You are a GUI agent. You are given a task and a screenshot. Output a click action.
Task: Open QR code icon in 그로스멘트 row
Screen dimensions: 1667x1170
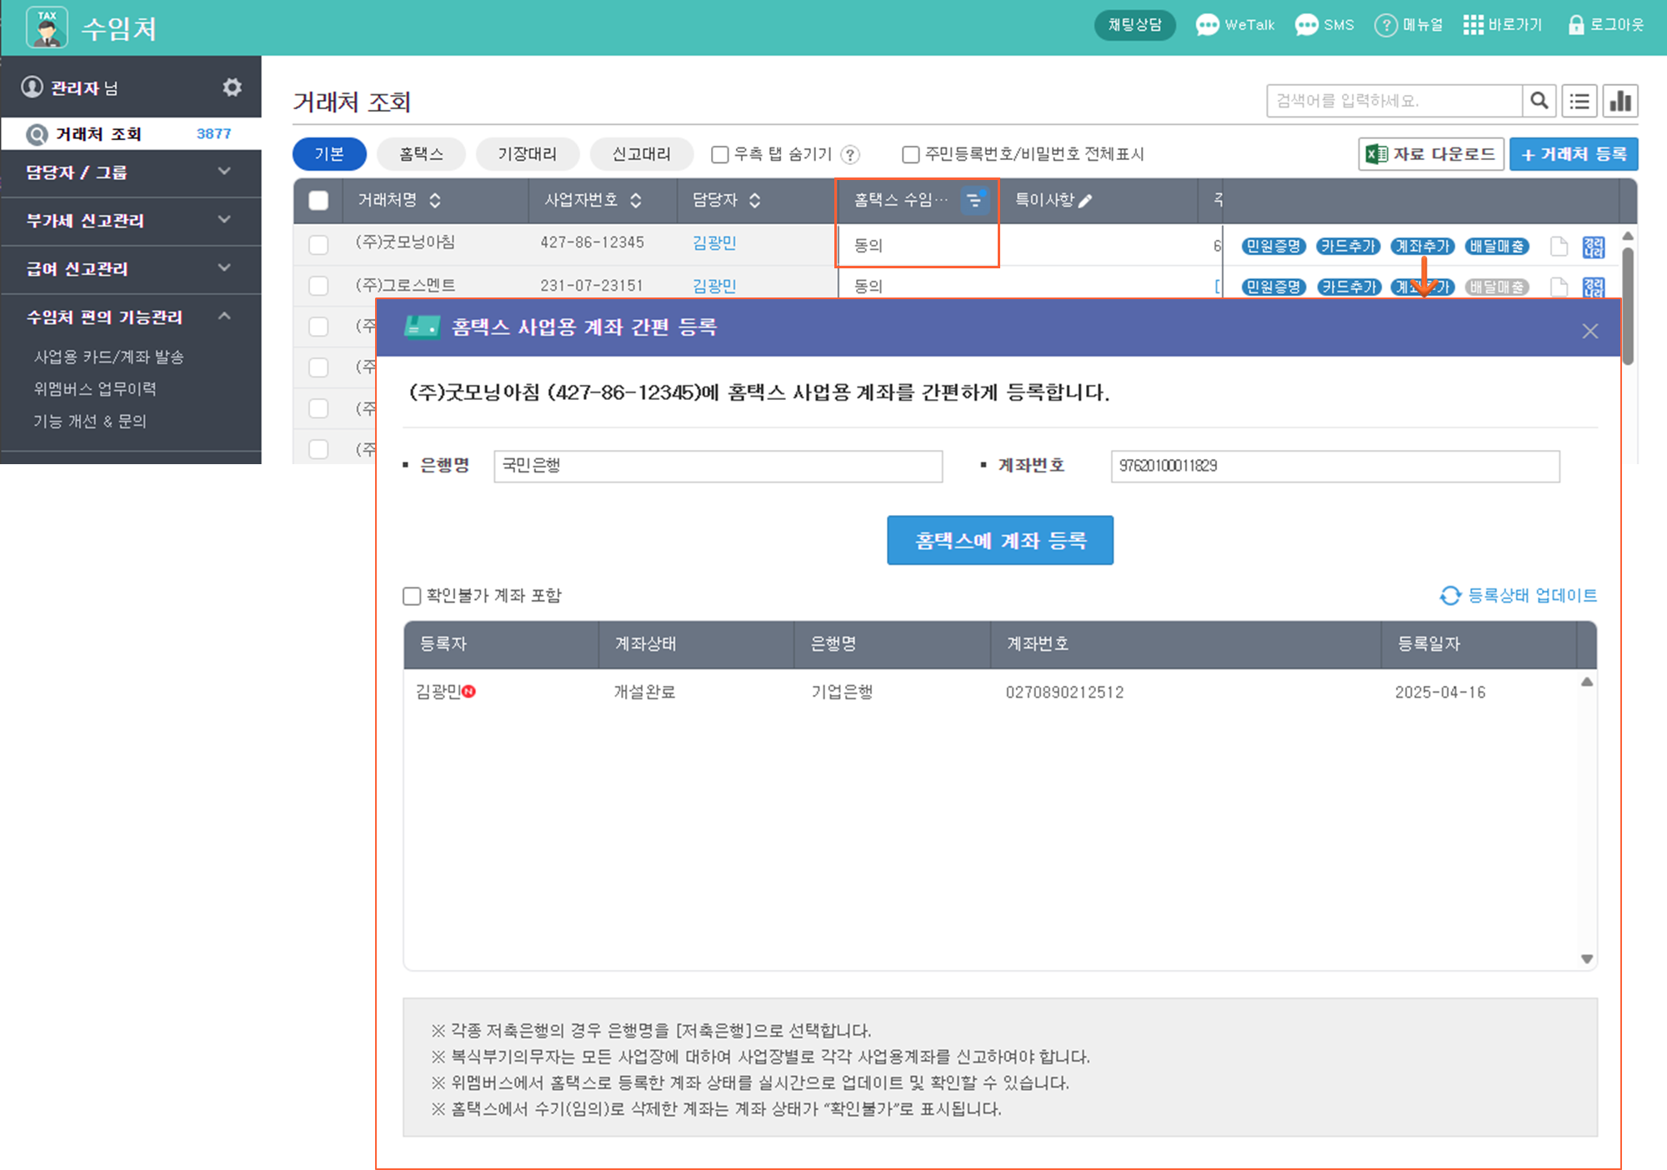(1593, 287)
